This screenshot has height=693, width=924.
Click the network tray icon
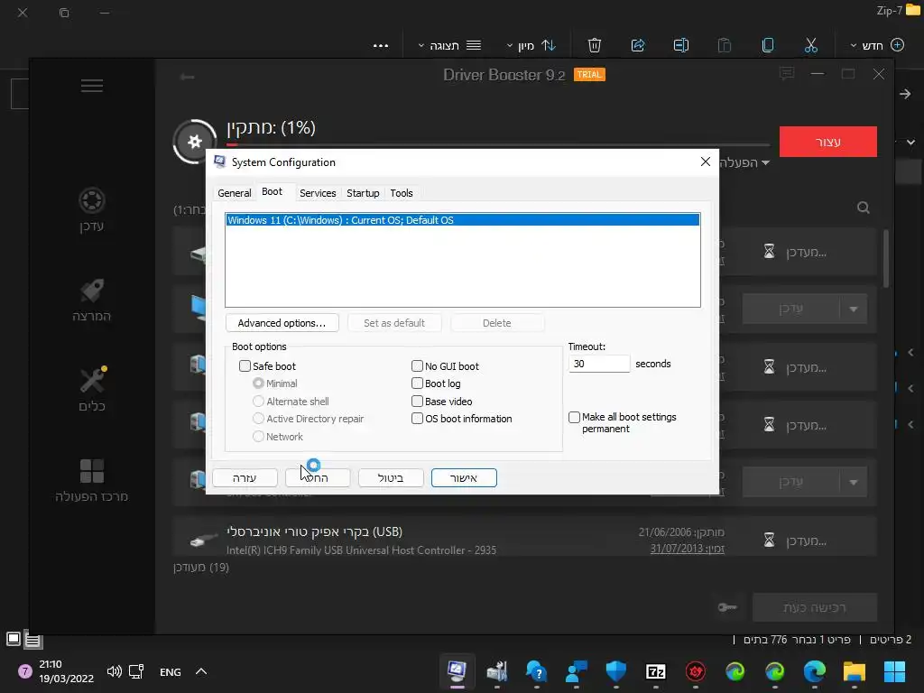[x=136, y=671]
